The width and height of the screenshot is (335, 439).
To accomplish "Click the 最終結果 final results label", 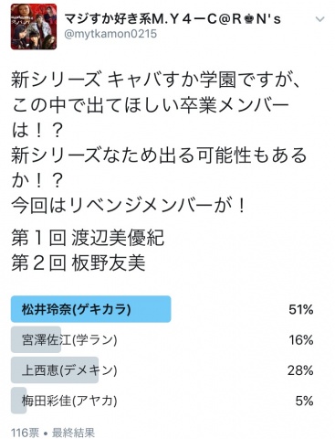I will click(x=73, y=433).
